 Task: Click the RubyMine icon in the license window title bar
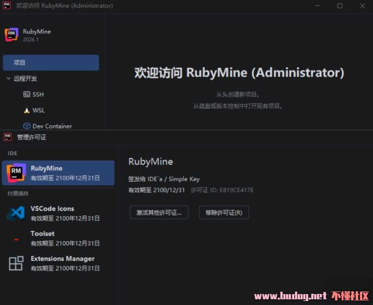(x=8, y=137)
